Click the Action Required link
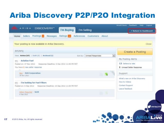Screen dimensions: 164x123 (x=26, y=92)
